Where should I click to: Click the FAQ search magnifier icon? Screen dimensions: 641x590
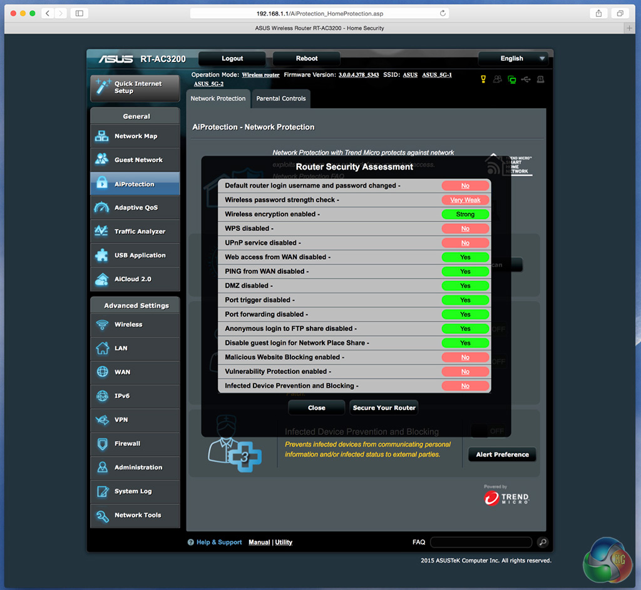point(543,542)
